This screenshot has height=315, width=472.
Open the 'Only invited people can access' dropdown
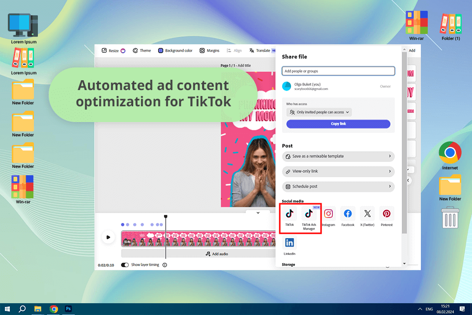[x=319, y=112]
